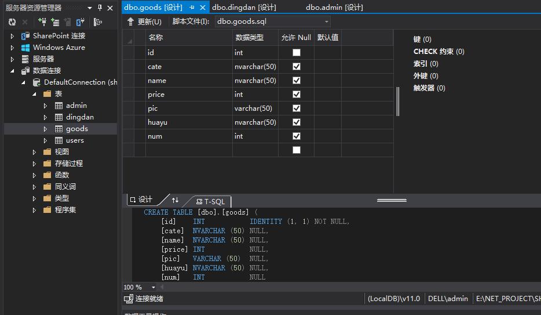Click the dingdan table grid icon

[x=59, y=117]
